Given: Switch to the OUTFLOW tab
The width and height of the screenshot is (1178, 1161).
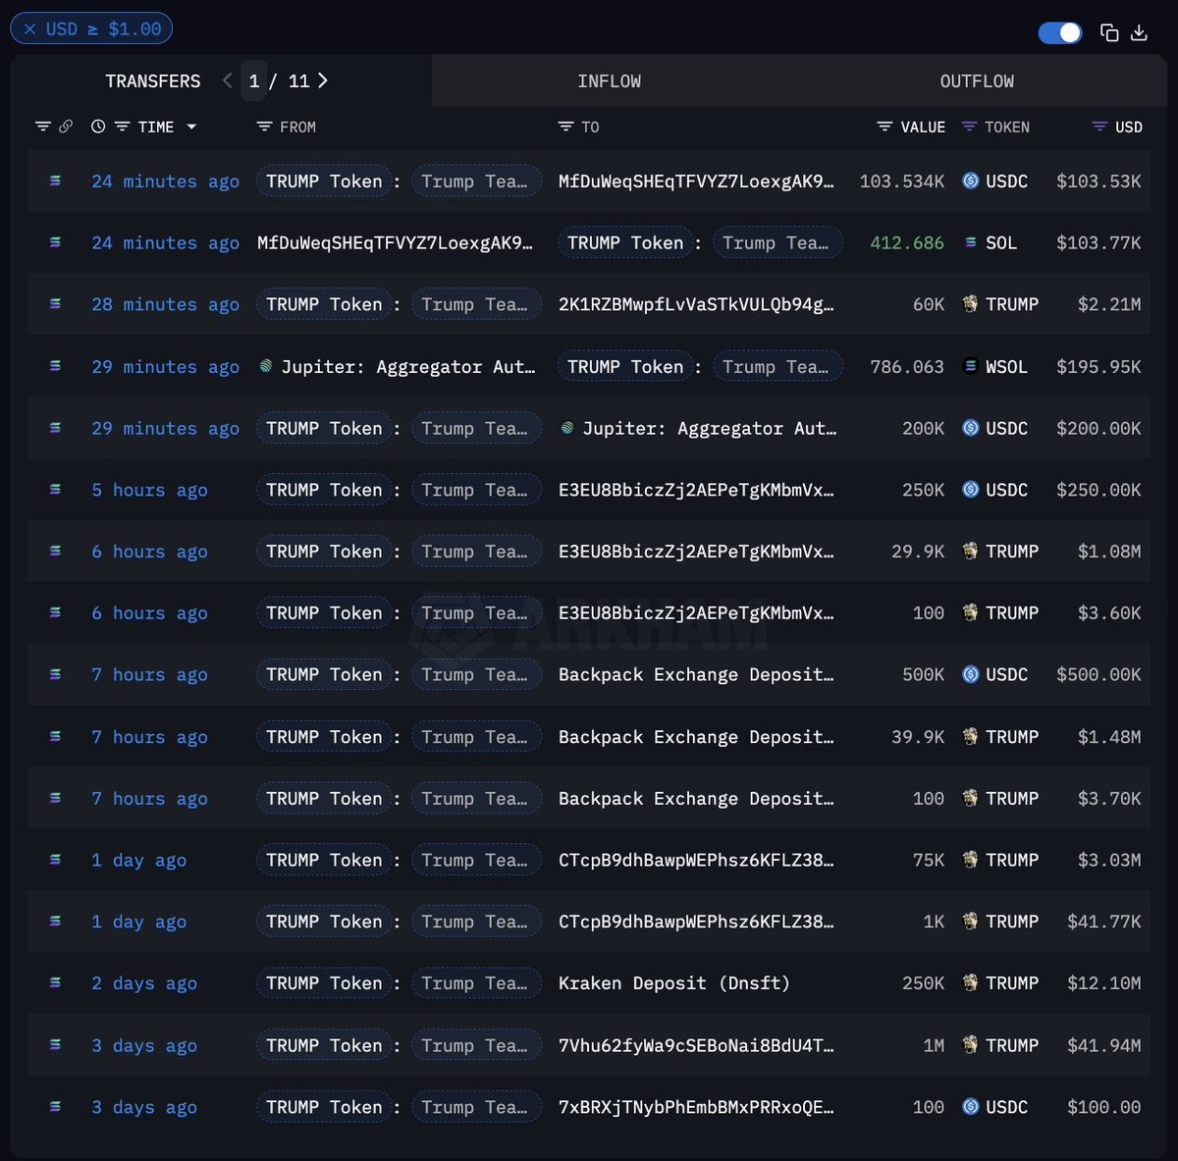Looking at the screenshot, I should pos(977,81).
